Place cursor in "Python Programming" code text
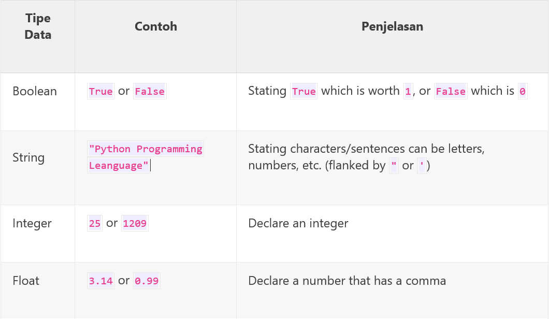This screenshot has height=319, width=549. tap(146, 149)
